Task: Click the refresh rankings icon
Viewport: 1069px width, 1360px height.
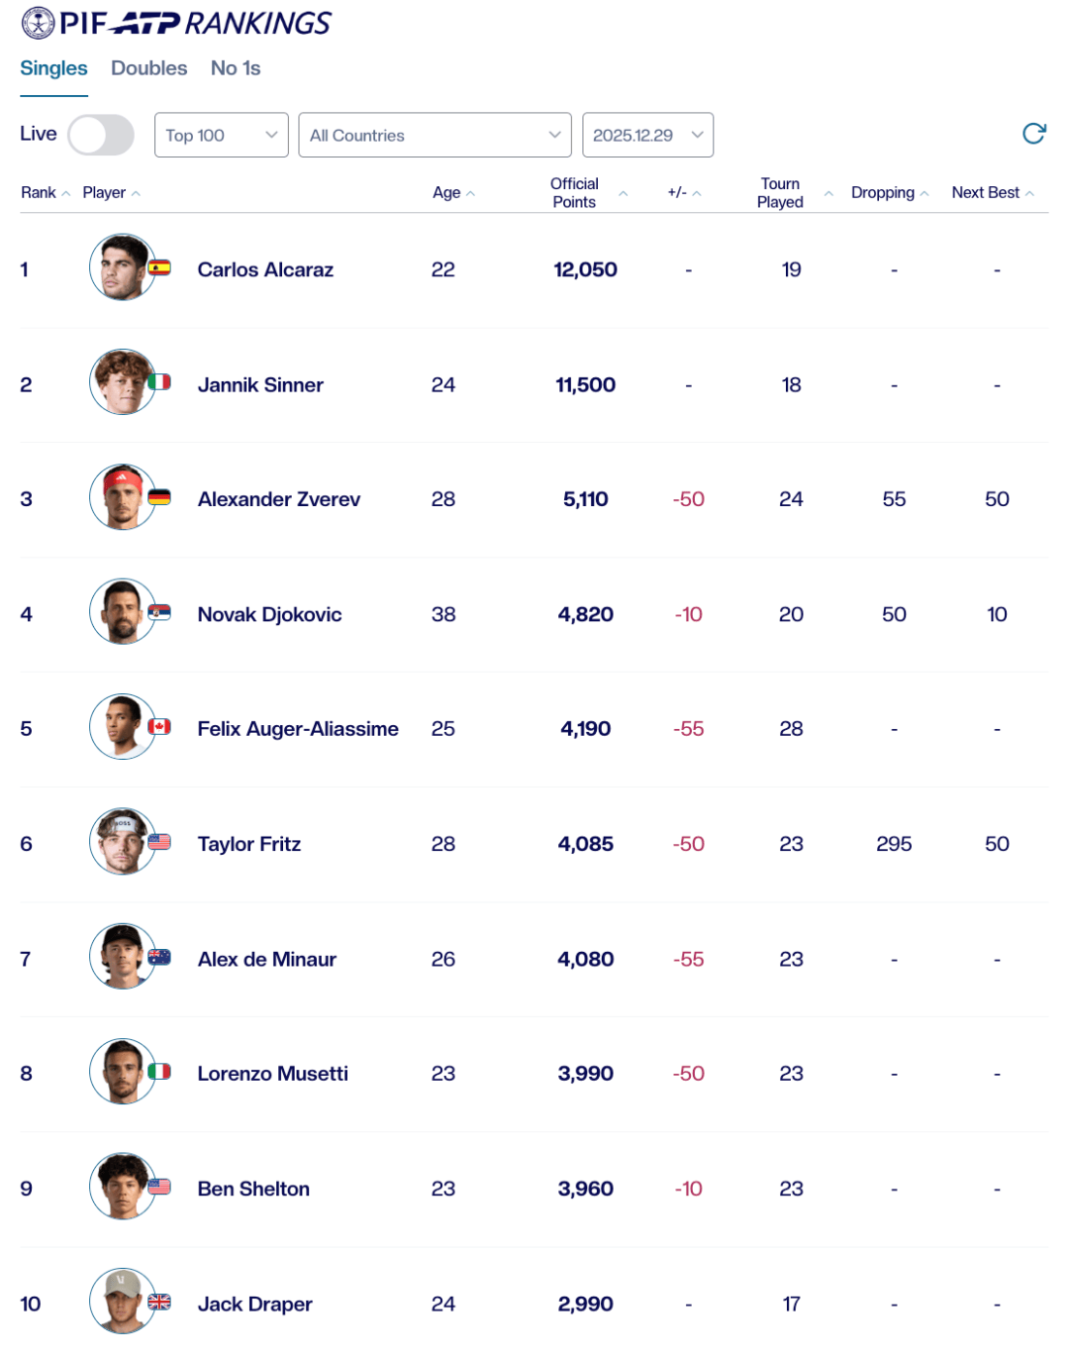Action: pos(1033,134)
